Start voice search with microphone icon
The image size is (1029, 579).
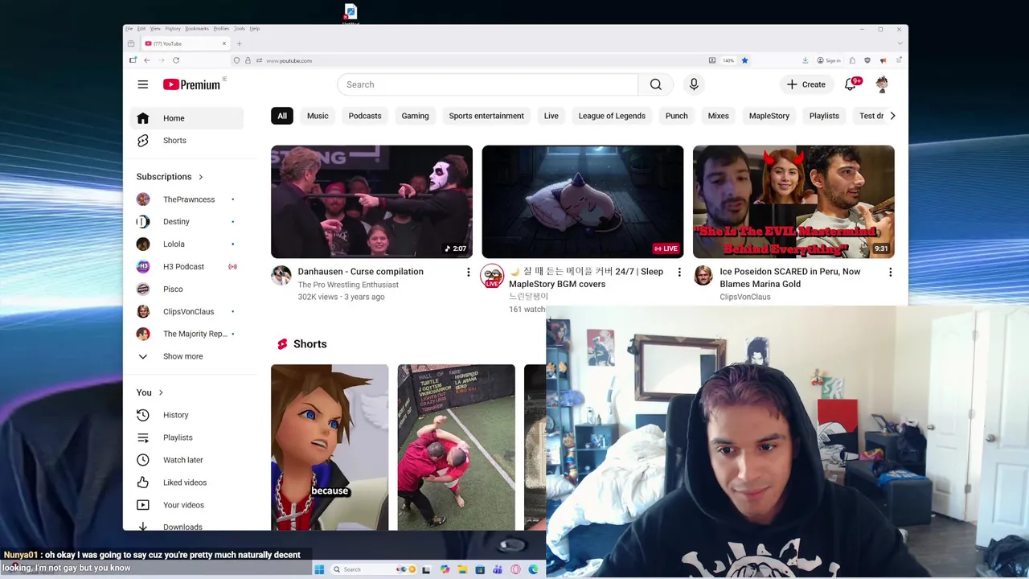tap(694, 84)
